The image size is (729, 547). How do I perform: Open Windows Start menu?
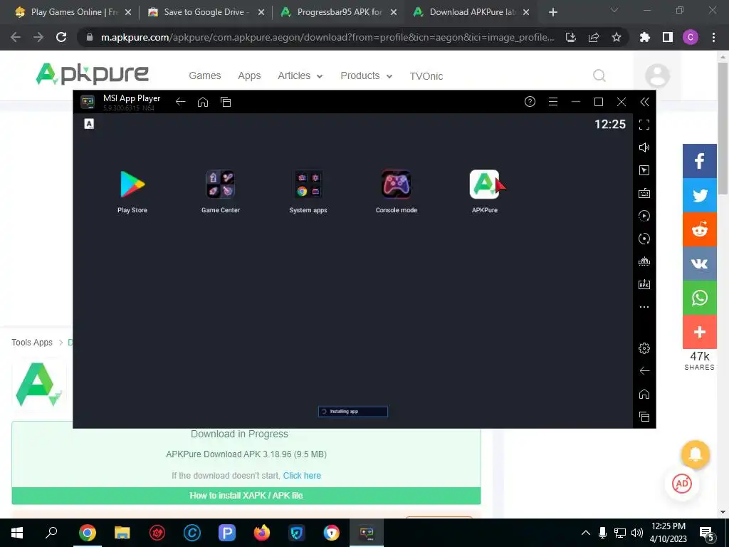pos(17,533)
